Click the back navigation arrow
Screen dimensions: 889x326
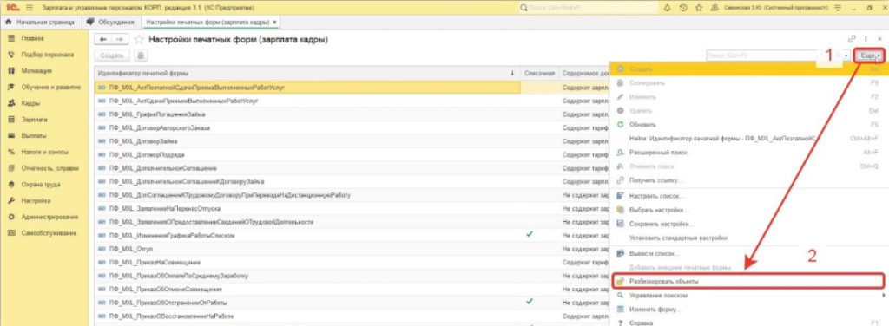coord(103,40)
